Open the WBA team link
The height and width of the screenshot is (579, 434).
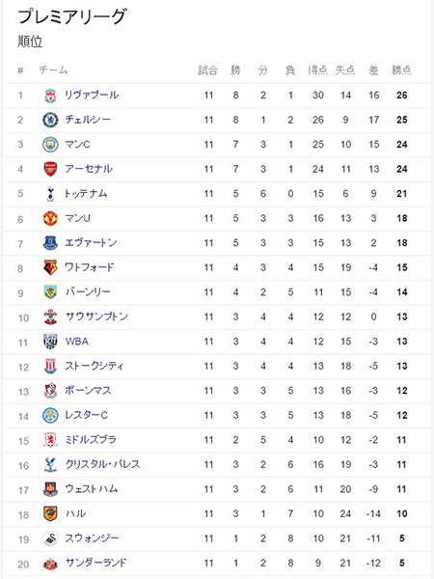[77, 342]
